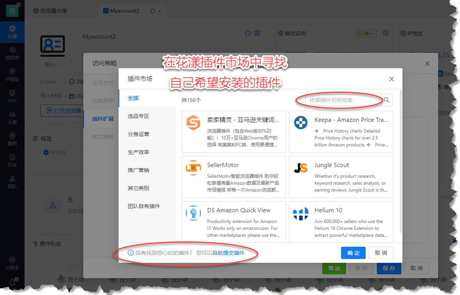Click the green 悦 app logo
Screen dimensions: 460x295
tap(12, 11)
